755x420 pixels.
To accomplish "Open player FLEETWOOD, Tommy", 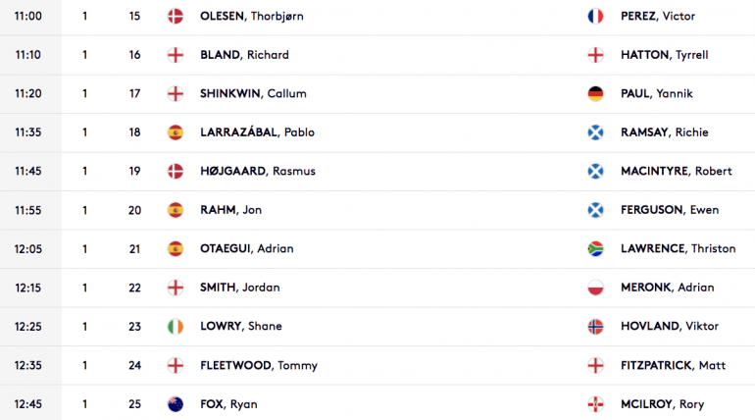I will click(259, 366).
